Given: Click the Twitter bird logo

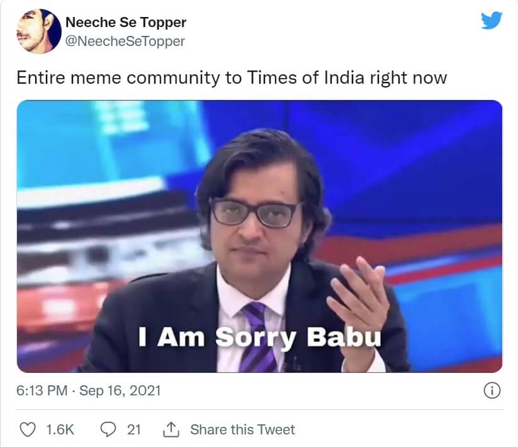Looking at the screenshot, I should click(492, 21).
